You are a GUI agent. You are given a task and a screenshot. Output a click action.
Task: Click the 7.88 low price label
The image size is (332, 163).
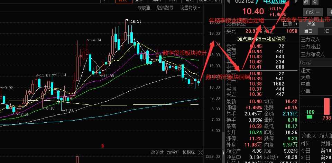[69, 111]
